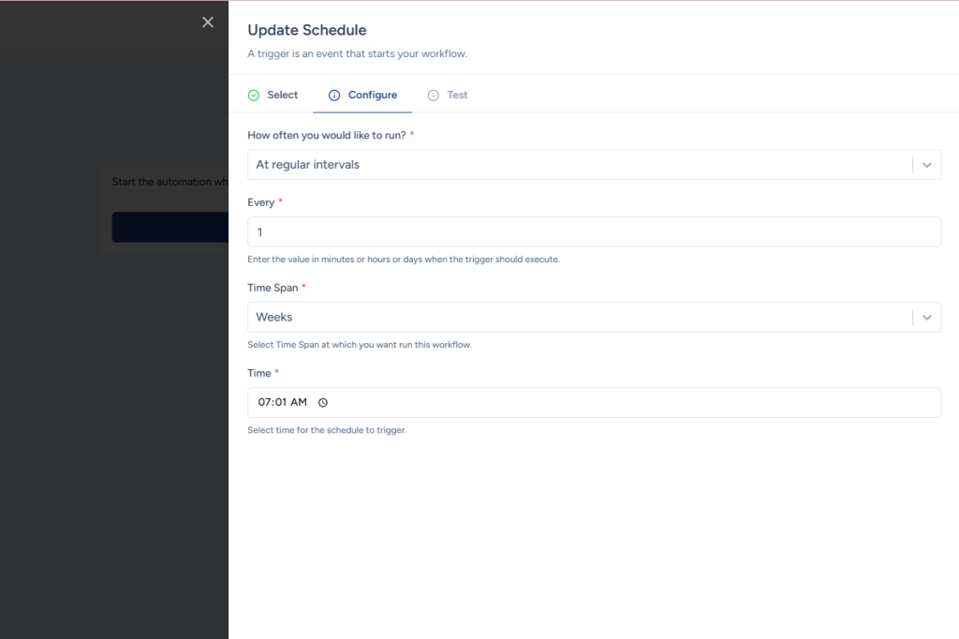959x639 pixels.
Task: Click the green checkmark icon beside Select
Action: pyautogui.click(x=254, y=96)
